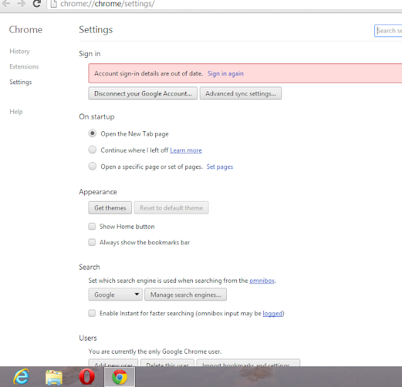This screenshot has height=387, width=402.
Task: Select Open a specific page option
Action: pos(92,166)
